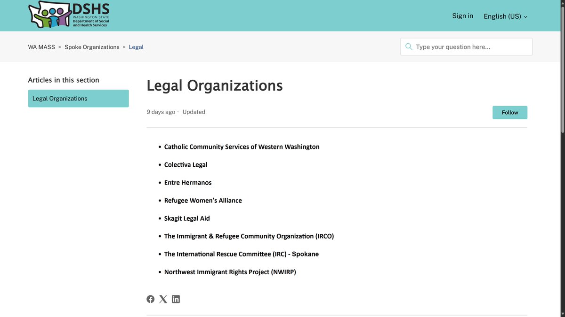
Task: Click the 'Entre Hermanos' list entry
Action: [188, 183]
